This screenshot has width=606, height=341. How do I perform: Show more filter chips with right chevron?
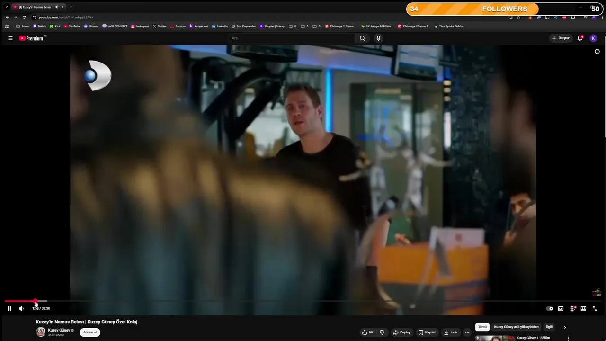pos(564,327)
